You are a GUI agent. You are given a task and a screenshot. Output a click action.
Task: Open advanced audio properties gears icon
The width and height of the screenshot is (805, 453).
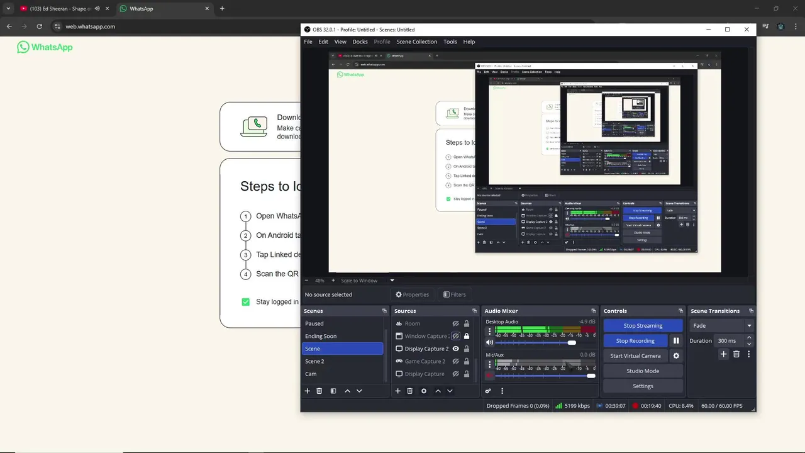point(488,391)
